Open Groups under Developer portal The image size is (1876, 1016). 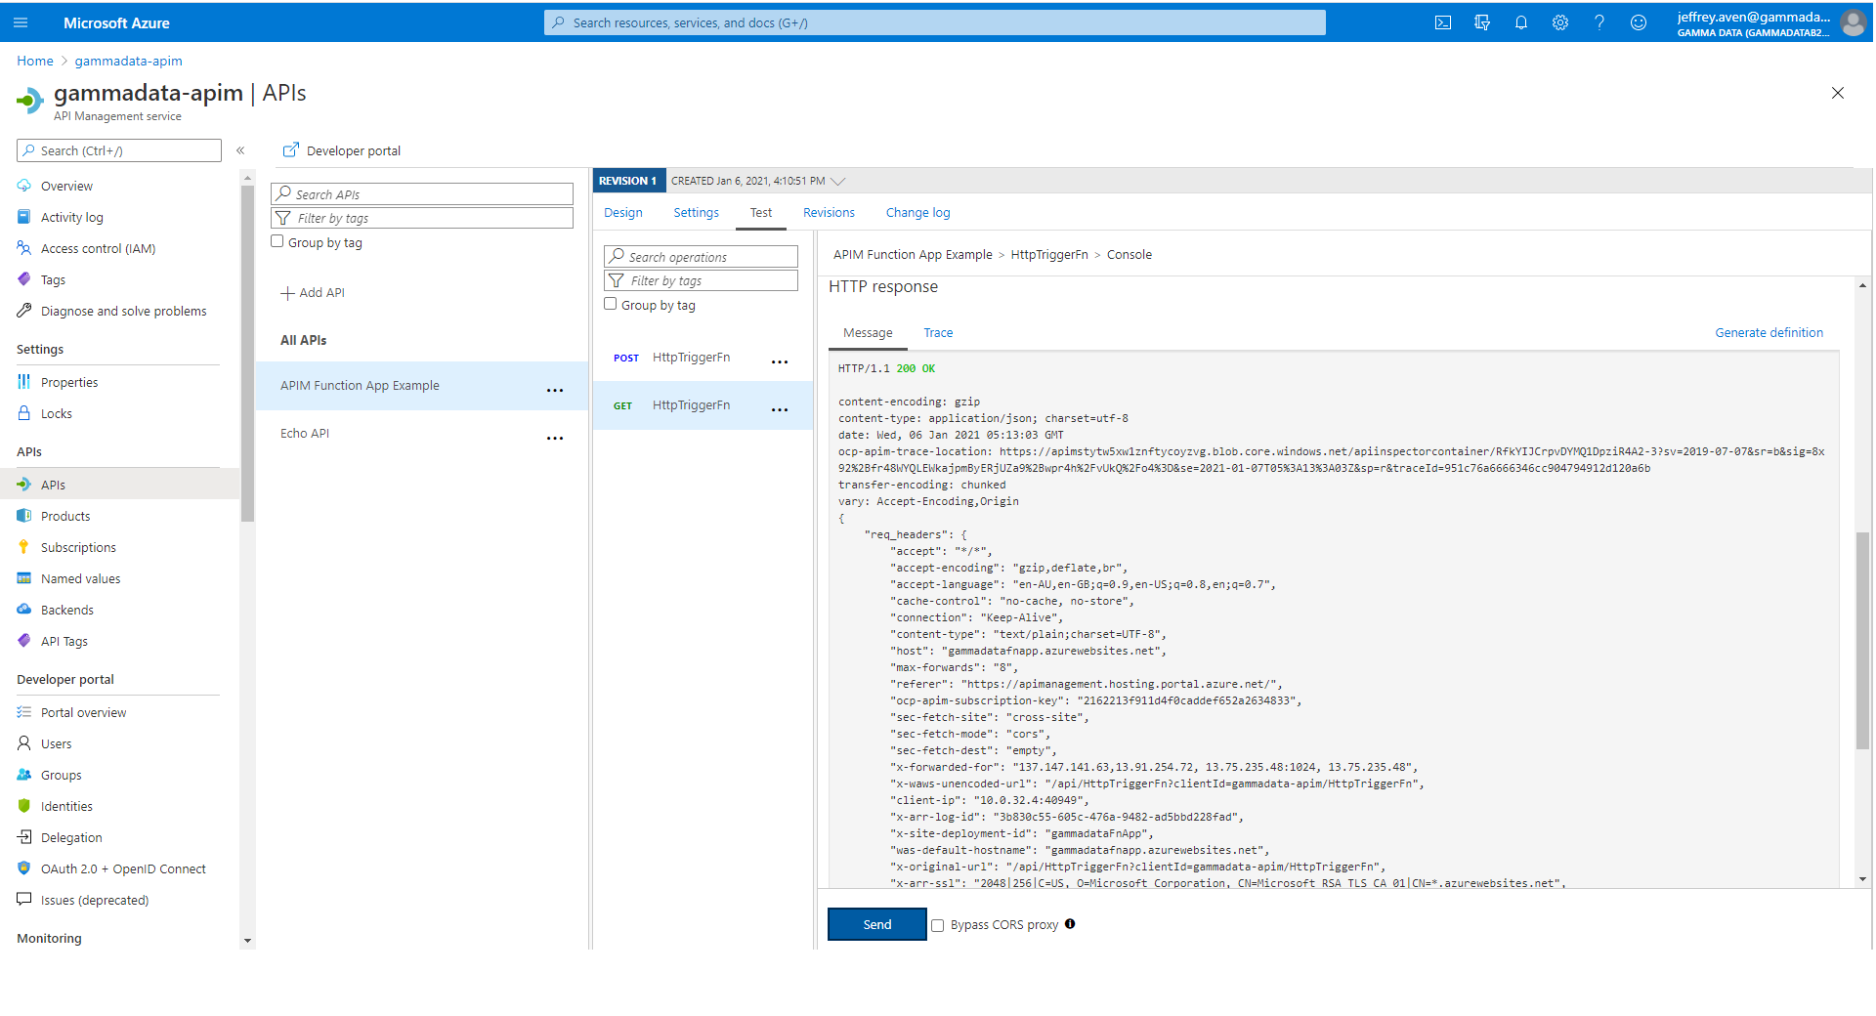tap(61, 775)
